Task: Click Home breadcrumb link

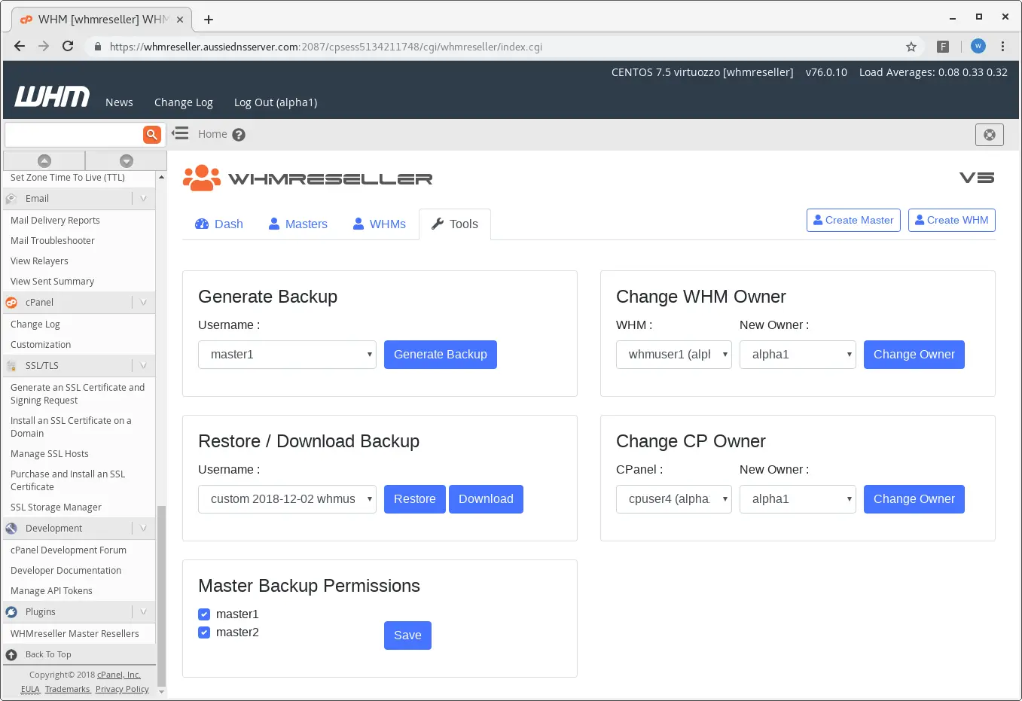Action: click(x=212, y=134)
